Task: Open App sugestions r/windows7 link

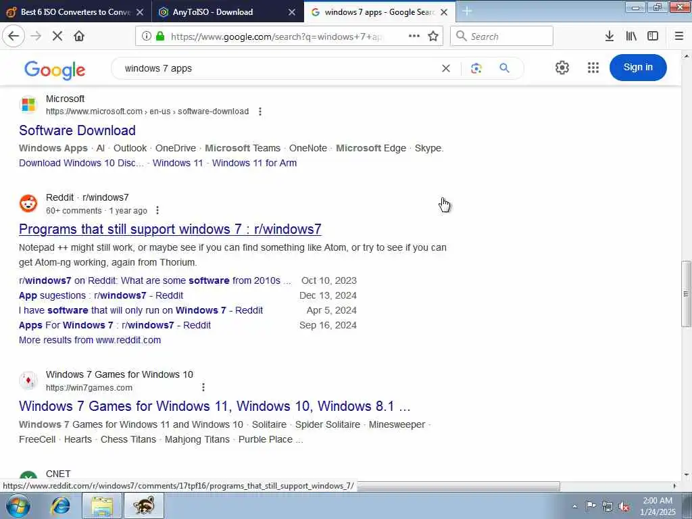Action: (x=101, y=296)
